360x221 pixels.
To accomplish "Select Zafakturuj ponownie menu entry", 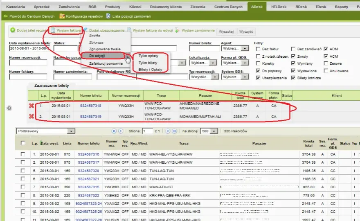I will (106, 63).
